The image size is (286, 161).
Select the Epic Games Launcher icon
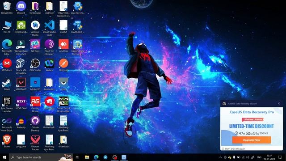pos(7,104)
